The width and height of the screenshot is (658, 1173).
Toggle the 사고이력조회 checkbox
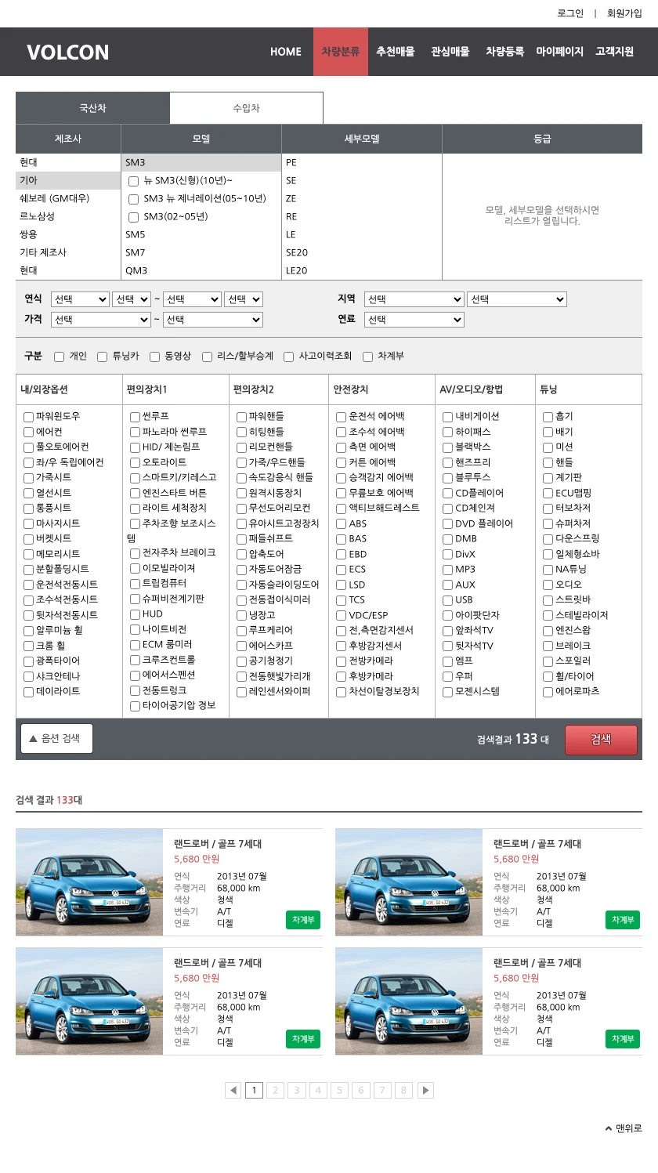pos(288,357)
